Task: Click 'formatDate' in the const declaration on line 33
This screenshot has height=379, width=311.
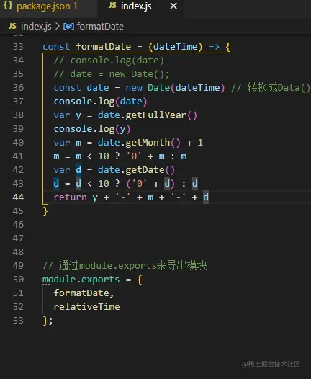Action: coord(104,47)
